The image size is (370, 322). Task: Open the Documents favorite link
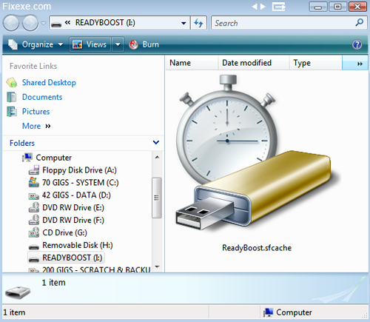point(42,97)
